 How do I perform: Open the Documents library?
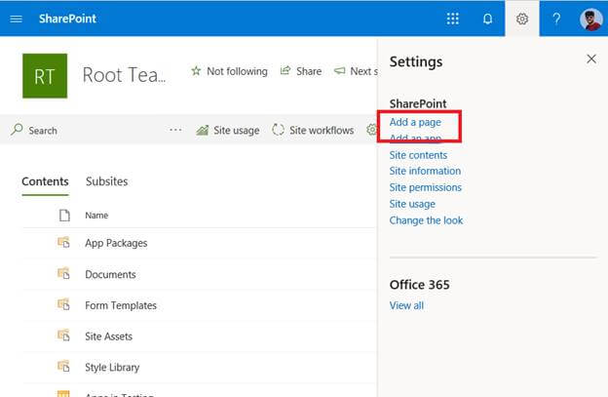(110, 274)
